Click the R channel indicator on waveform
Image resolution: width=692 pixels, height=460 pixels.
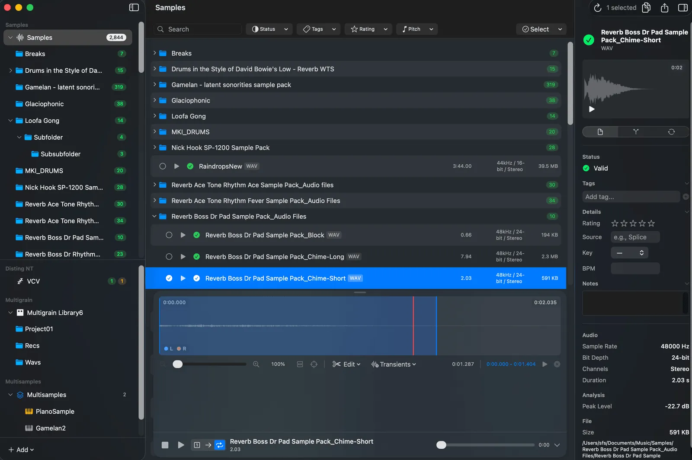pyautogui.click(x=182, y=348)
